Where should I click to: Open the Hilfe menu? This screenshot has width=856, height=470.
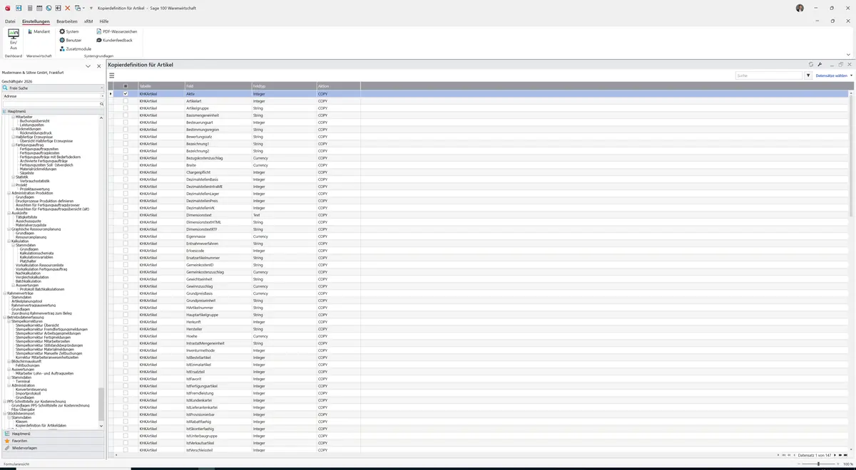click(104, 21)
